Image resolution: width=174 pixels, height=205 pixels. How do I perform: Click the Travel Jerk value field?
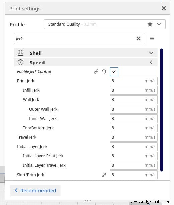134,137
